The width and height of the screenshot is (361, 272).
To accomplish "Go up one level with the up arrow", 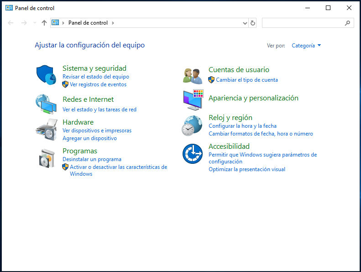I will [44, 23].
